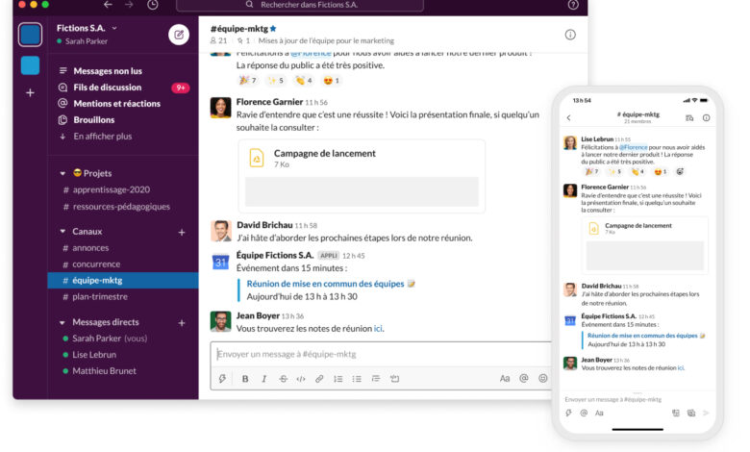The height and width of the screenshot is (452, 750).
Task: Click in the message input field
Action: [x=382, y=355]
